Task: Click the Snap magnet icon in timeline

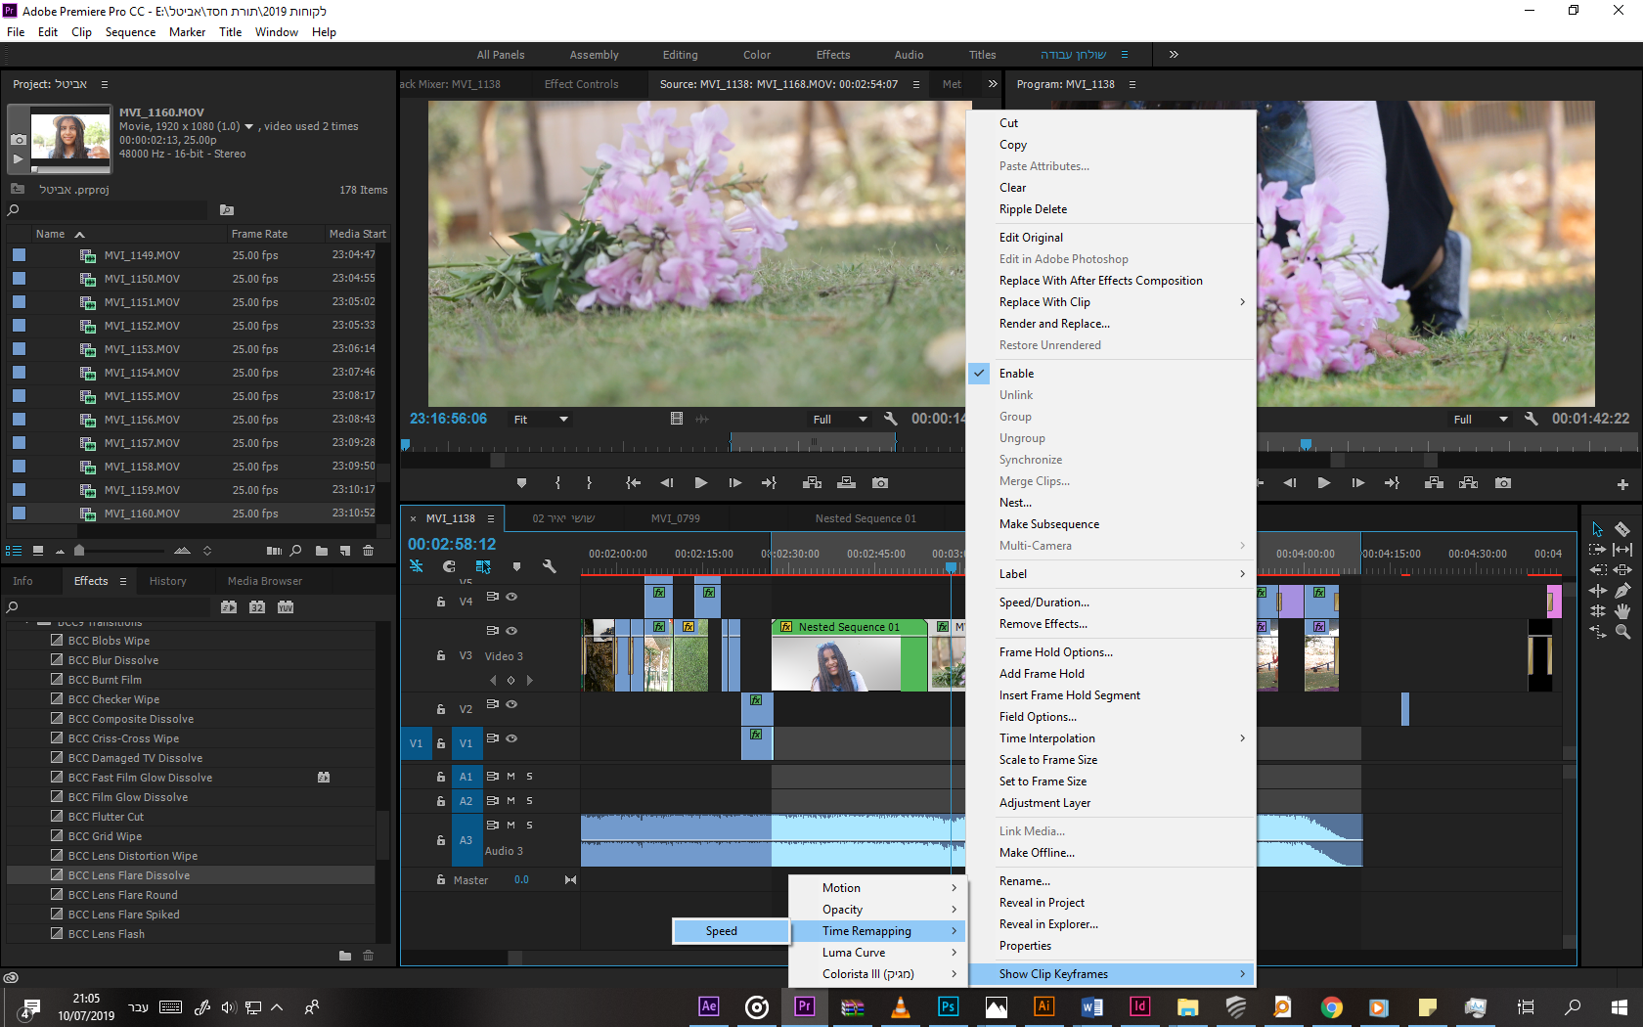Action: 449,566
